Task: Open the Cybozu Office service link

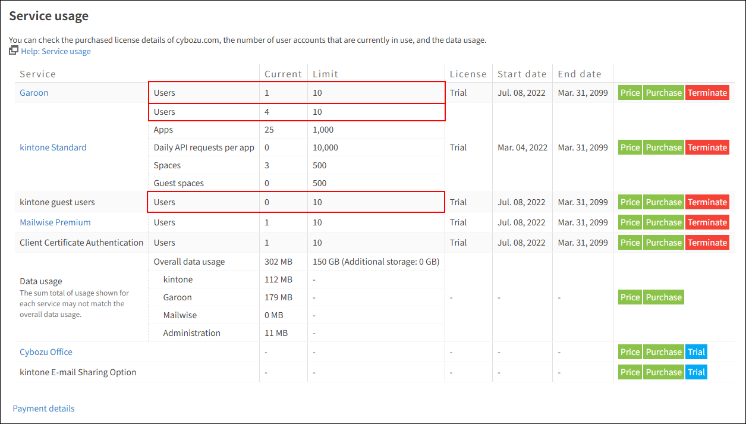Action: click(x=46, y=351)
